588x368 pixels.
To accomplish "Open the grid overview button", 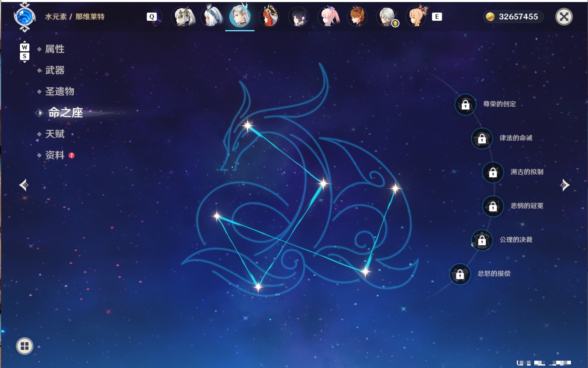I will click(x=24, y=346).
